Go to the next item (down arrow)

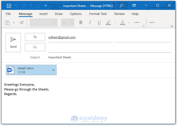pos(38,6)
